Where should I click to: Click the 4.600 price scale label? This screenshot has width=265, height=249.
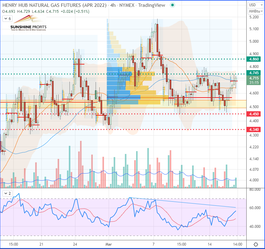click(x=254, y=93)
